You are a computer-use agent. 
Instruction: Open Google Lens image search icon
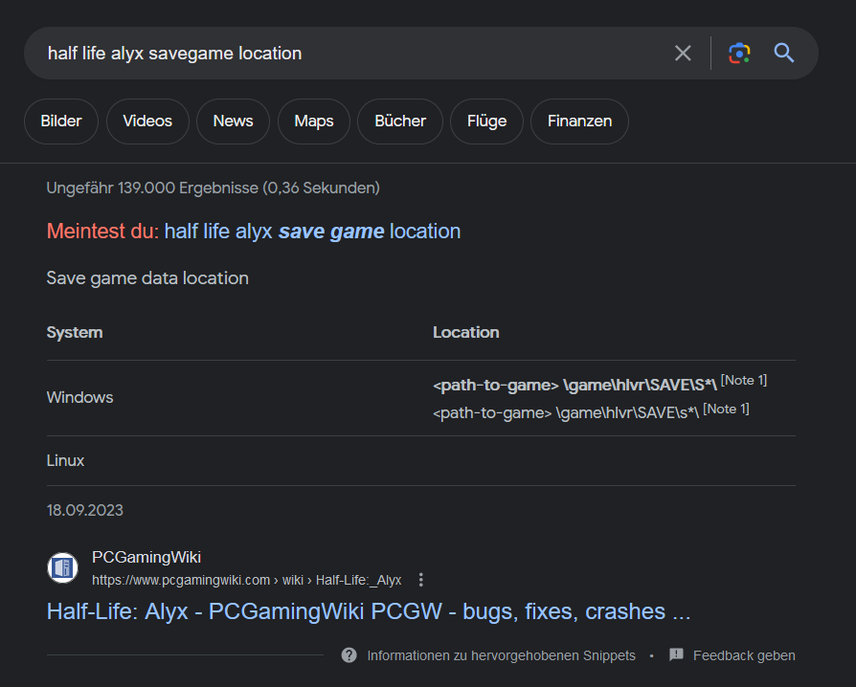click(x=739, y=53)
